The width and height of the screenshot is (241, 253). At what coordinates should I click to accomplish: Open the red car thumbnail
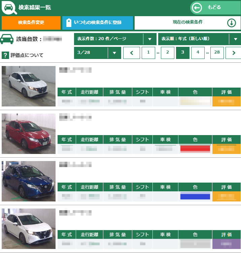(x=29, y=134)
